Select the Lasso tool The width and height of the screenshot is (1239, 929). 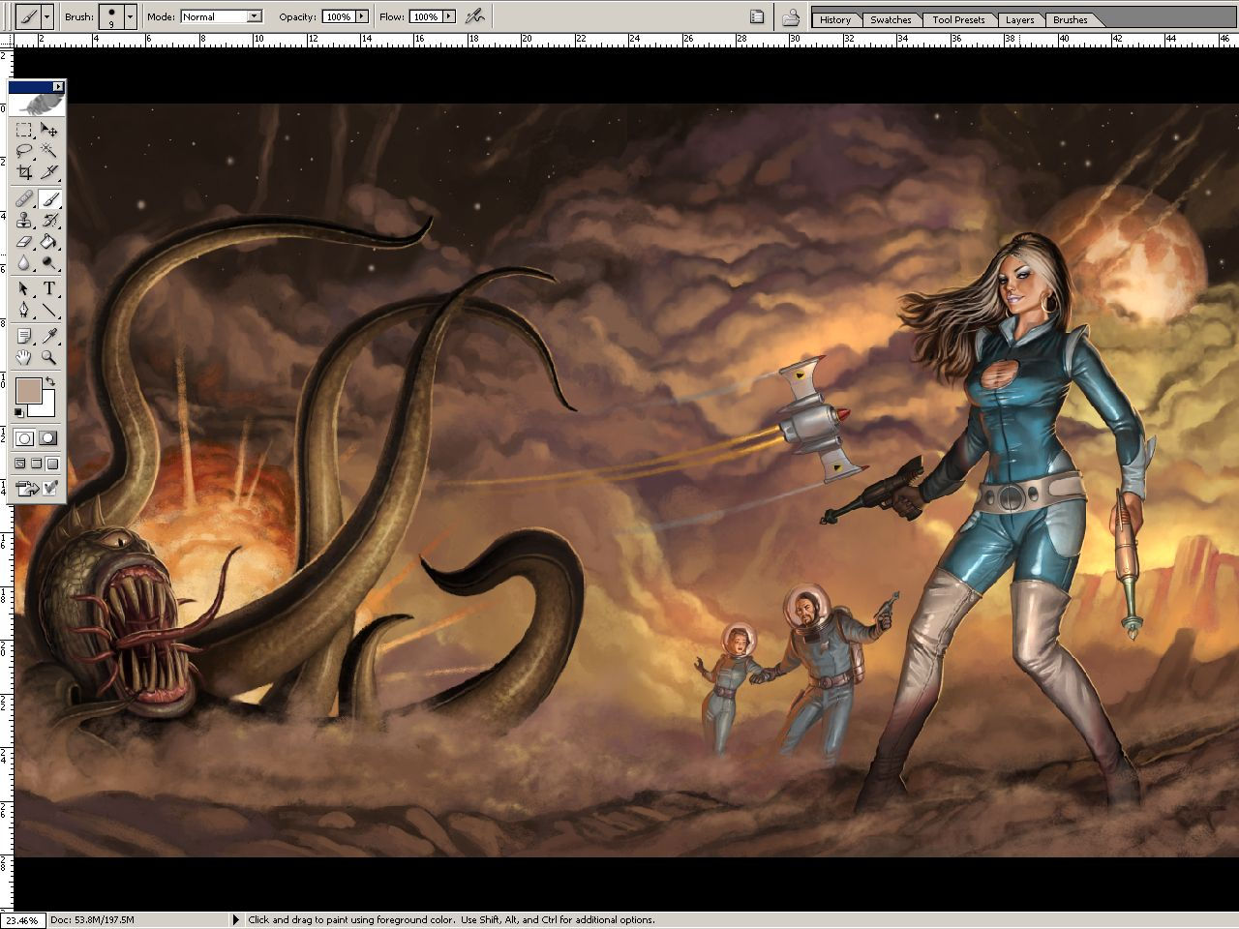24,151
